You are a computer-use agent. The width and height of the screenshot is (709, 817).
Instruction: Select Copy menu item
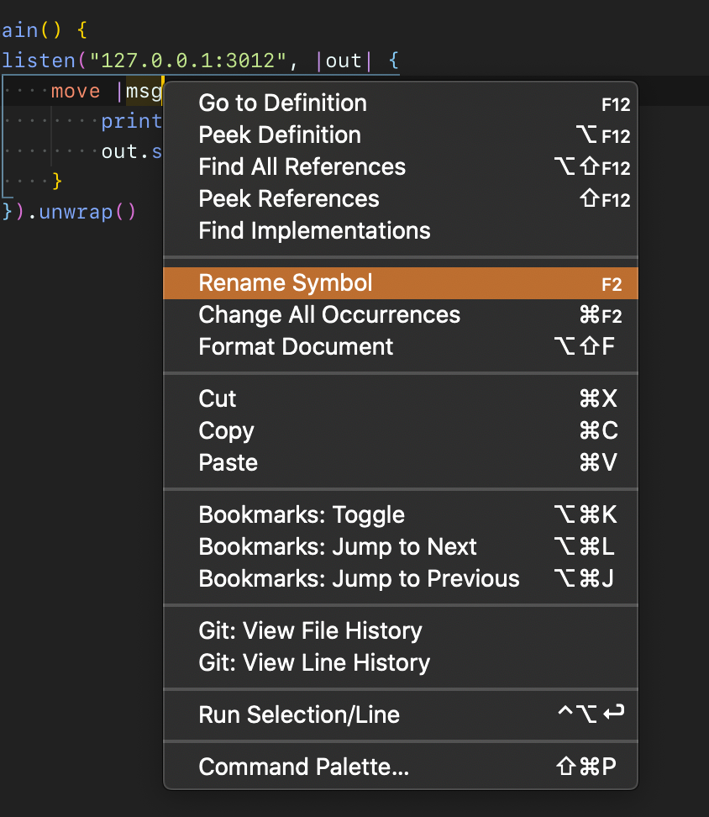(x=226, y=431)
